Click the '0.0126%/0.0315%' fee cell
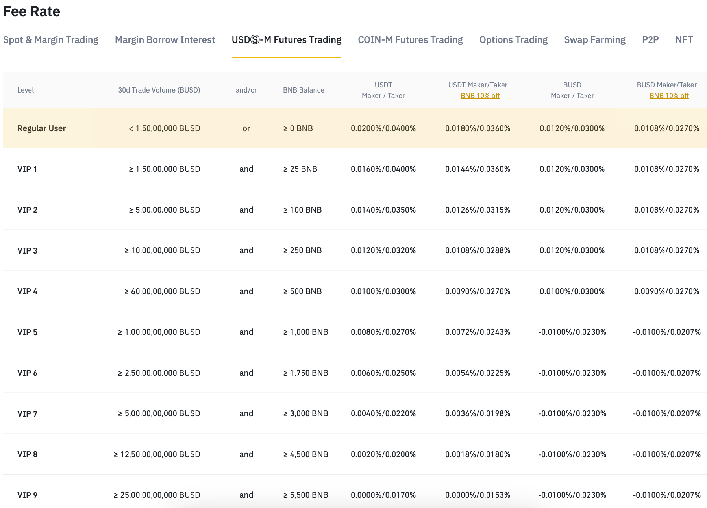707x508 pixels. click(x=478, y=210)
